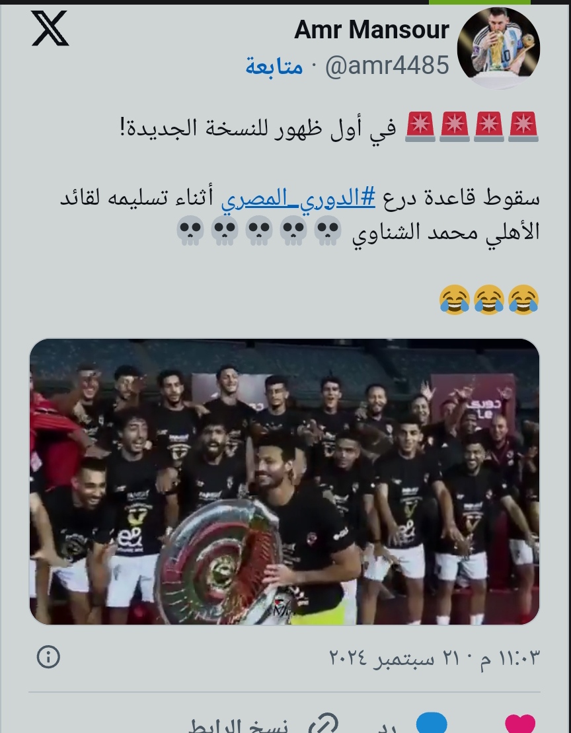Click the skull emojis row in the tweet
This screenshot has height=733, width=571.
[259, 231]
